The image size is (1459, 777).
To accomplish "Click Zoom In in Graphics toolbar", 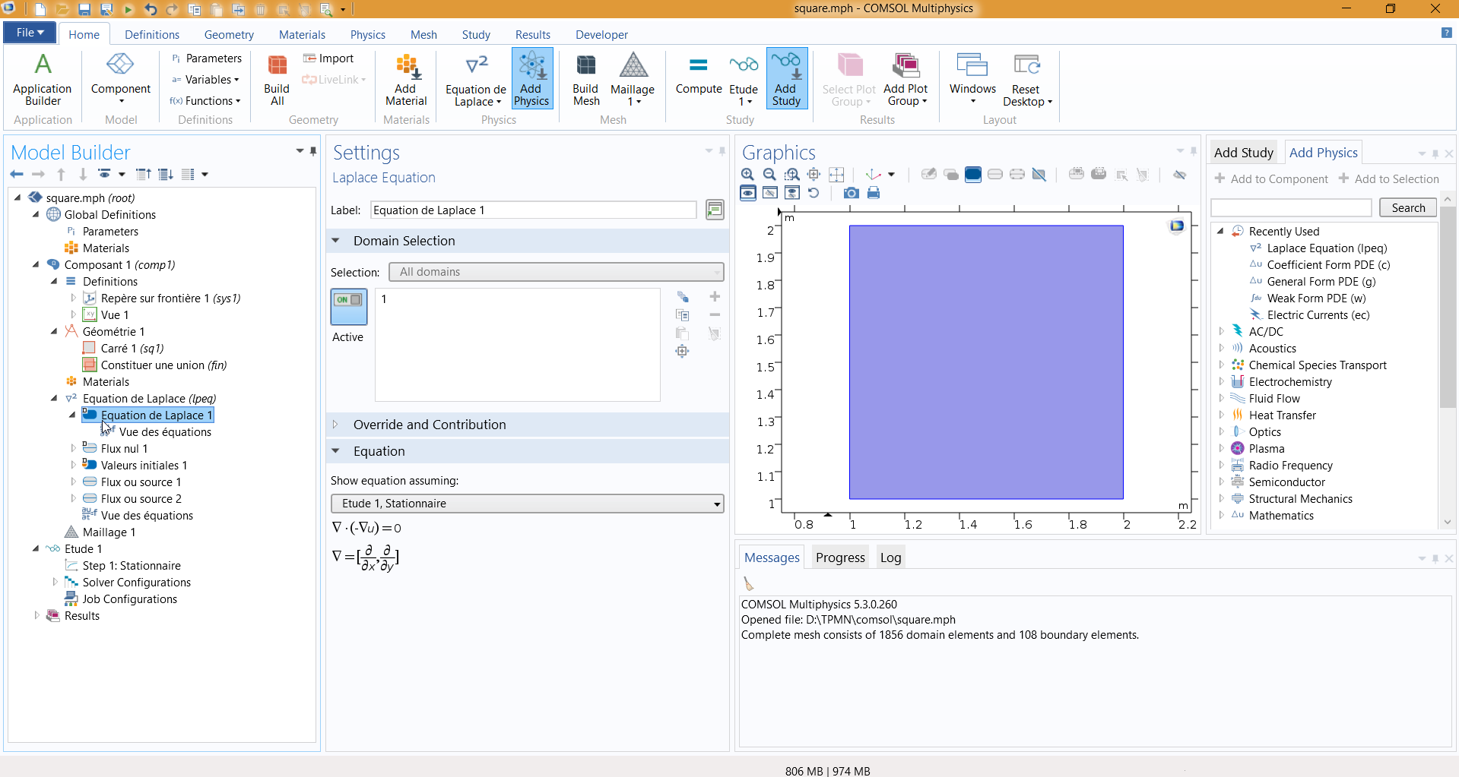I will coord(748,175).
